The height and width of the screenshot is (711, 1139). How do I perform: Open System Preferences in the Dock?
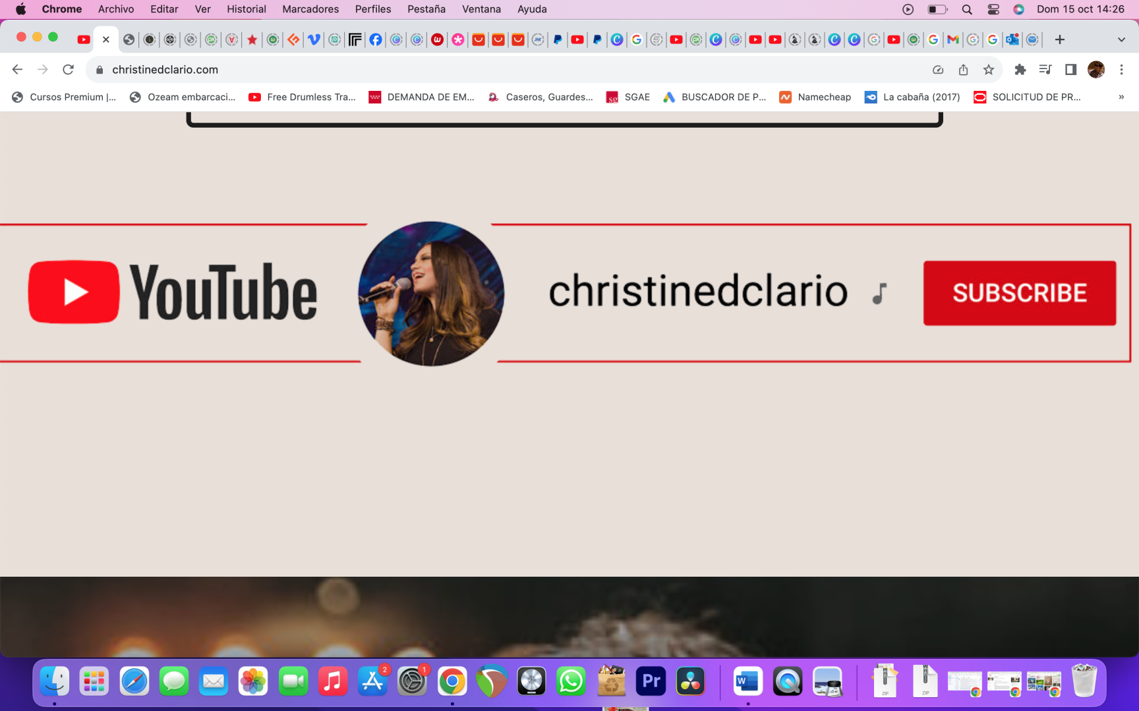pos(412,681)
